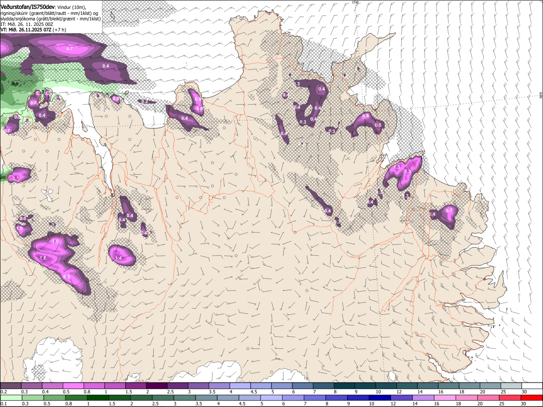Click the VT: Mið. 26.11.2025 07Z valid time

[x=25, y=30]
